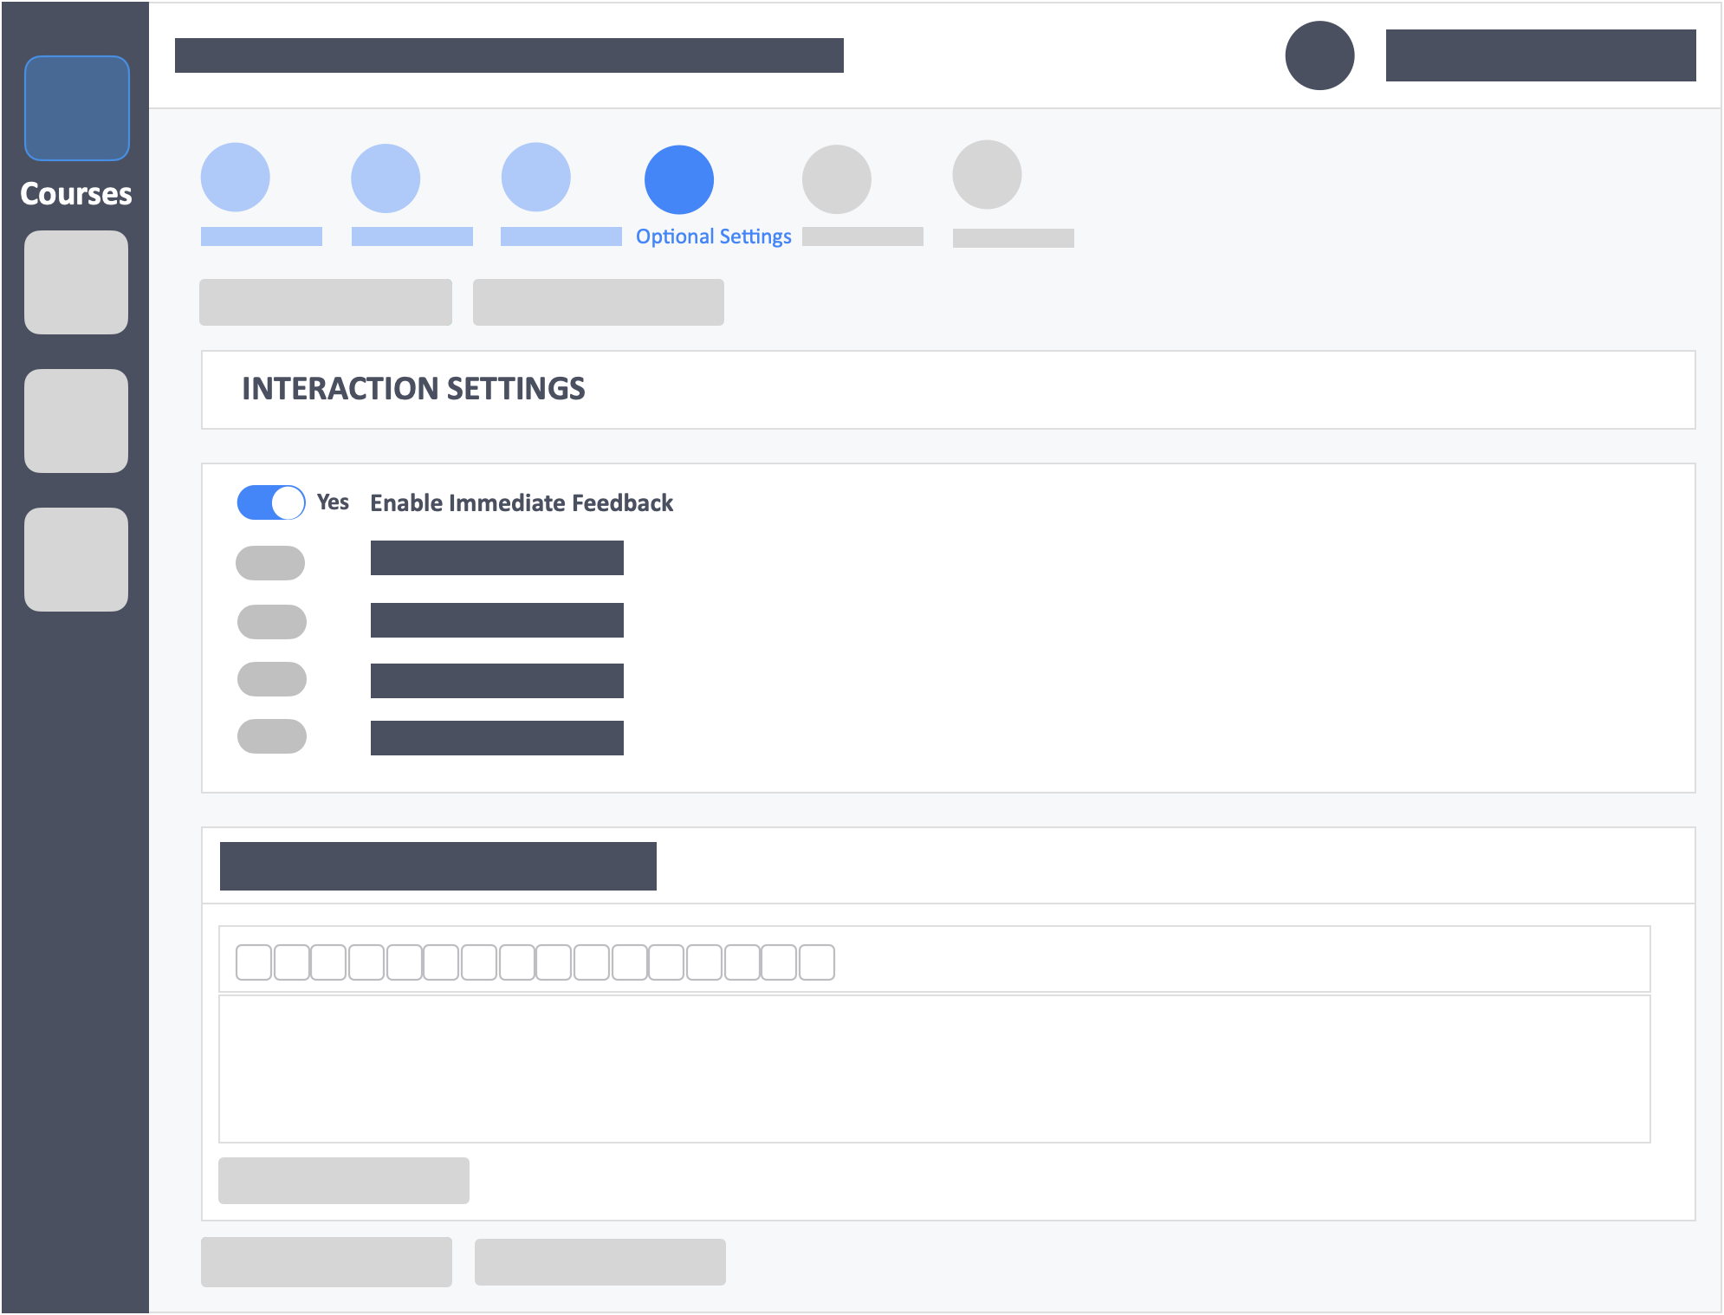
Task: Click inside the rich text editor area
Action: click(x=935, y=1069)
